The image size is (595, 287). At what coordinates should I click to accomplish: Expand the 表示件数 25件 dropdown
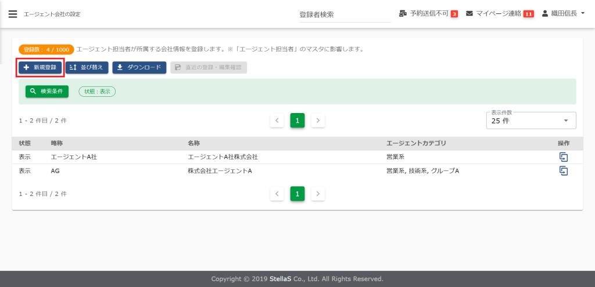(531, 121)
